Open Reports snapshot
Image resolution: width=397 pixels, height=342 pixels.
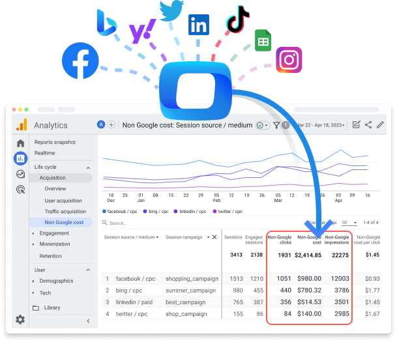(x=55, y=142)
